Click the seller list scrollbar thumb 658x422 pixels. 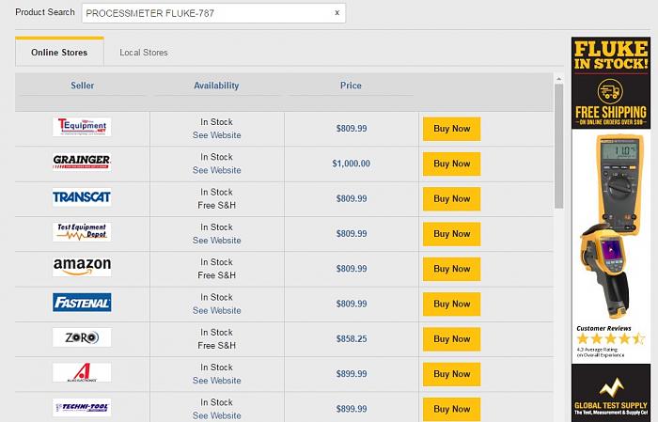558,146
